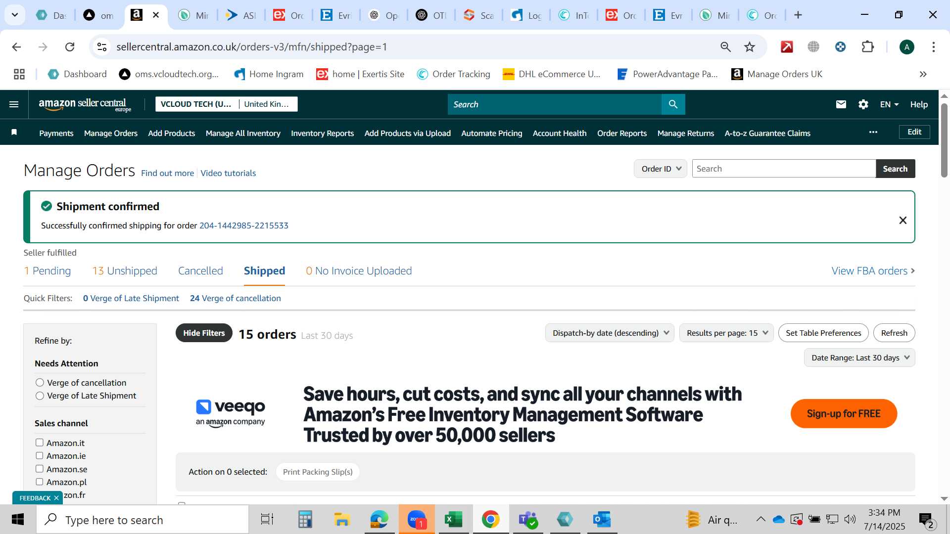
Task: Check the Amazon.se sales channel
Action: point(40,469)
